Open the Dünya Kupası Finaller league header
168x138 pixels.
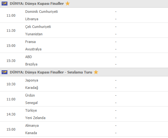[37, 4]
